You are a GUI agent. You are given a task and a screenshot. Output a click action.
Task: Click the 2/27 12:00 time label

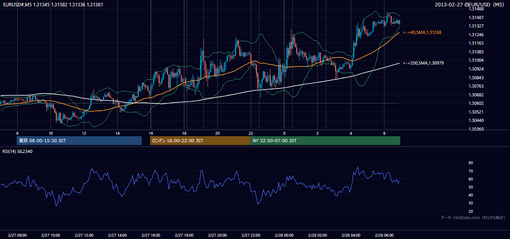84,235
